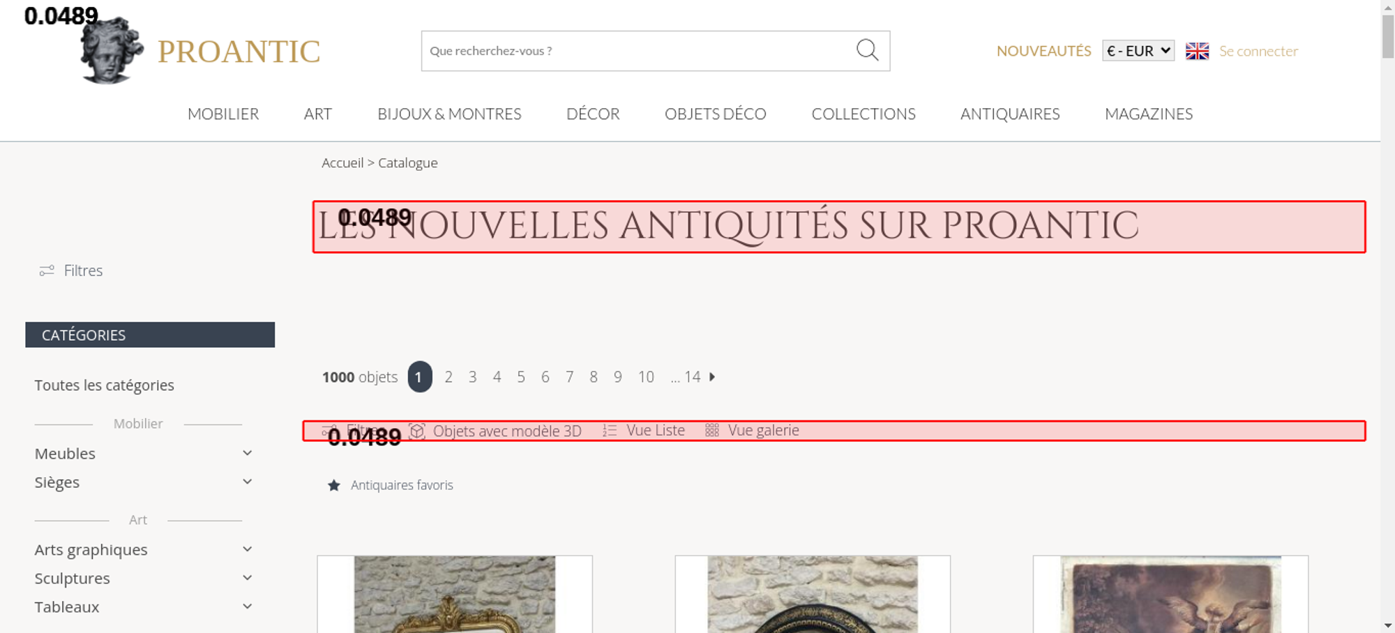This screenshot has width=1395, height=633.
Task: Expand the Sièges category
Action: point(247,482)
